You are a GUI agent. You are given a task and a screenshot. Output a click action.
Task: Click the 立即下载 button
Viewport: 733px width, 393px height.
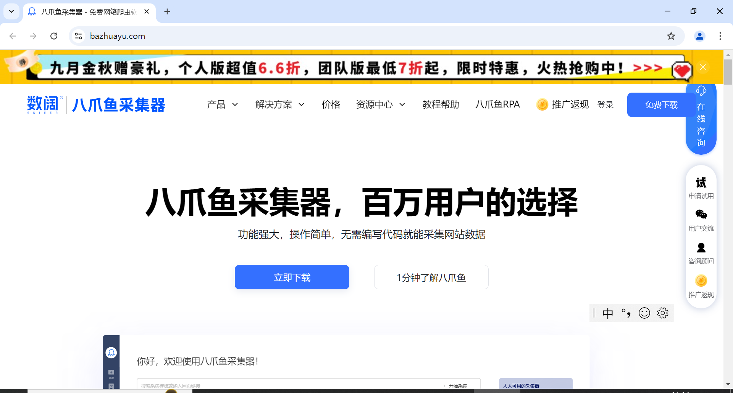(x=292, y=277)
